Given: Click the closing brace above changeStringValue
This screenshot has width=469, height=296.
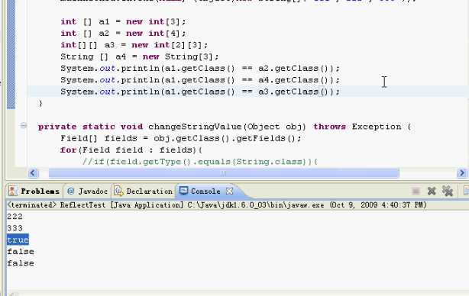Looking at the screenshot, I should [x=40, y=103].
